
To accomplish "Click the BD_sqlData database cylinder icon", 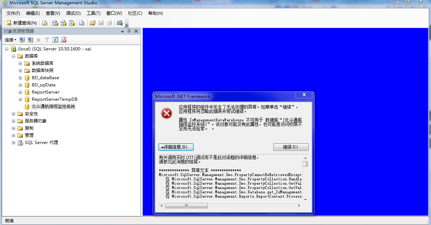I will [x=27, y=85].
